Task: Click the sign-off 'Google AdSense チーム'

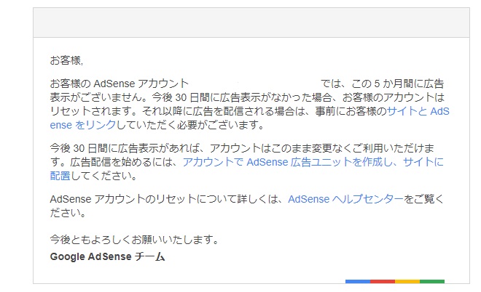Action: coord(107,256)
